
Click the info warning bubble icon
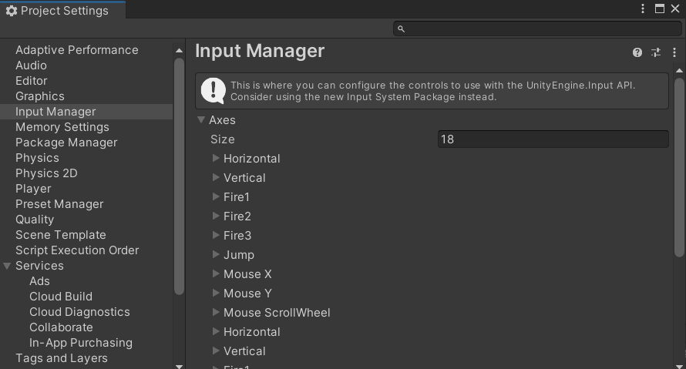click(213, 91)
